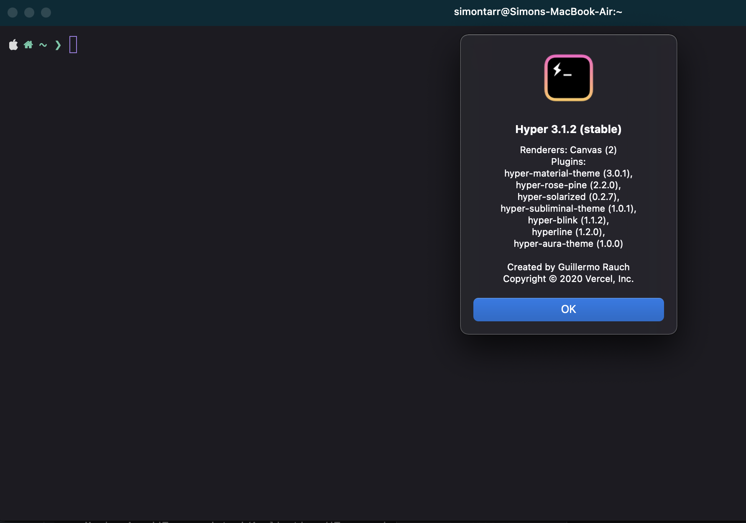Screen dimensions: 746x523
Task: Click the Apple logo in the terminal prompt
Action: 13,44
